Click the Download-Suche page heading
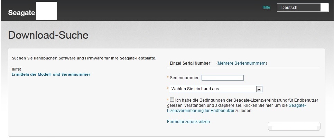 48,35
